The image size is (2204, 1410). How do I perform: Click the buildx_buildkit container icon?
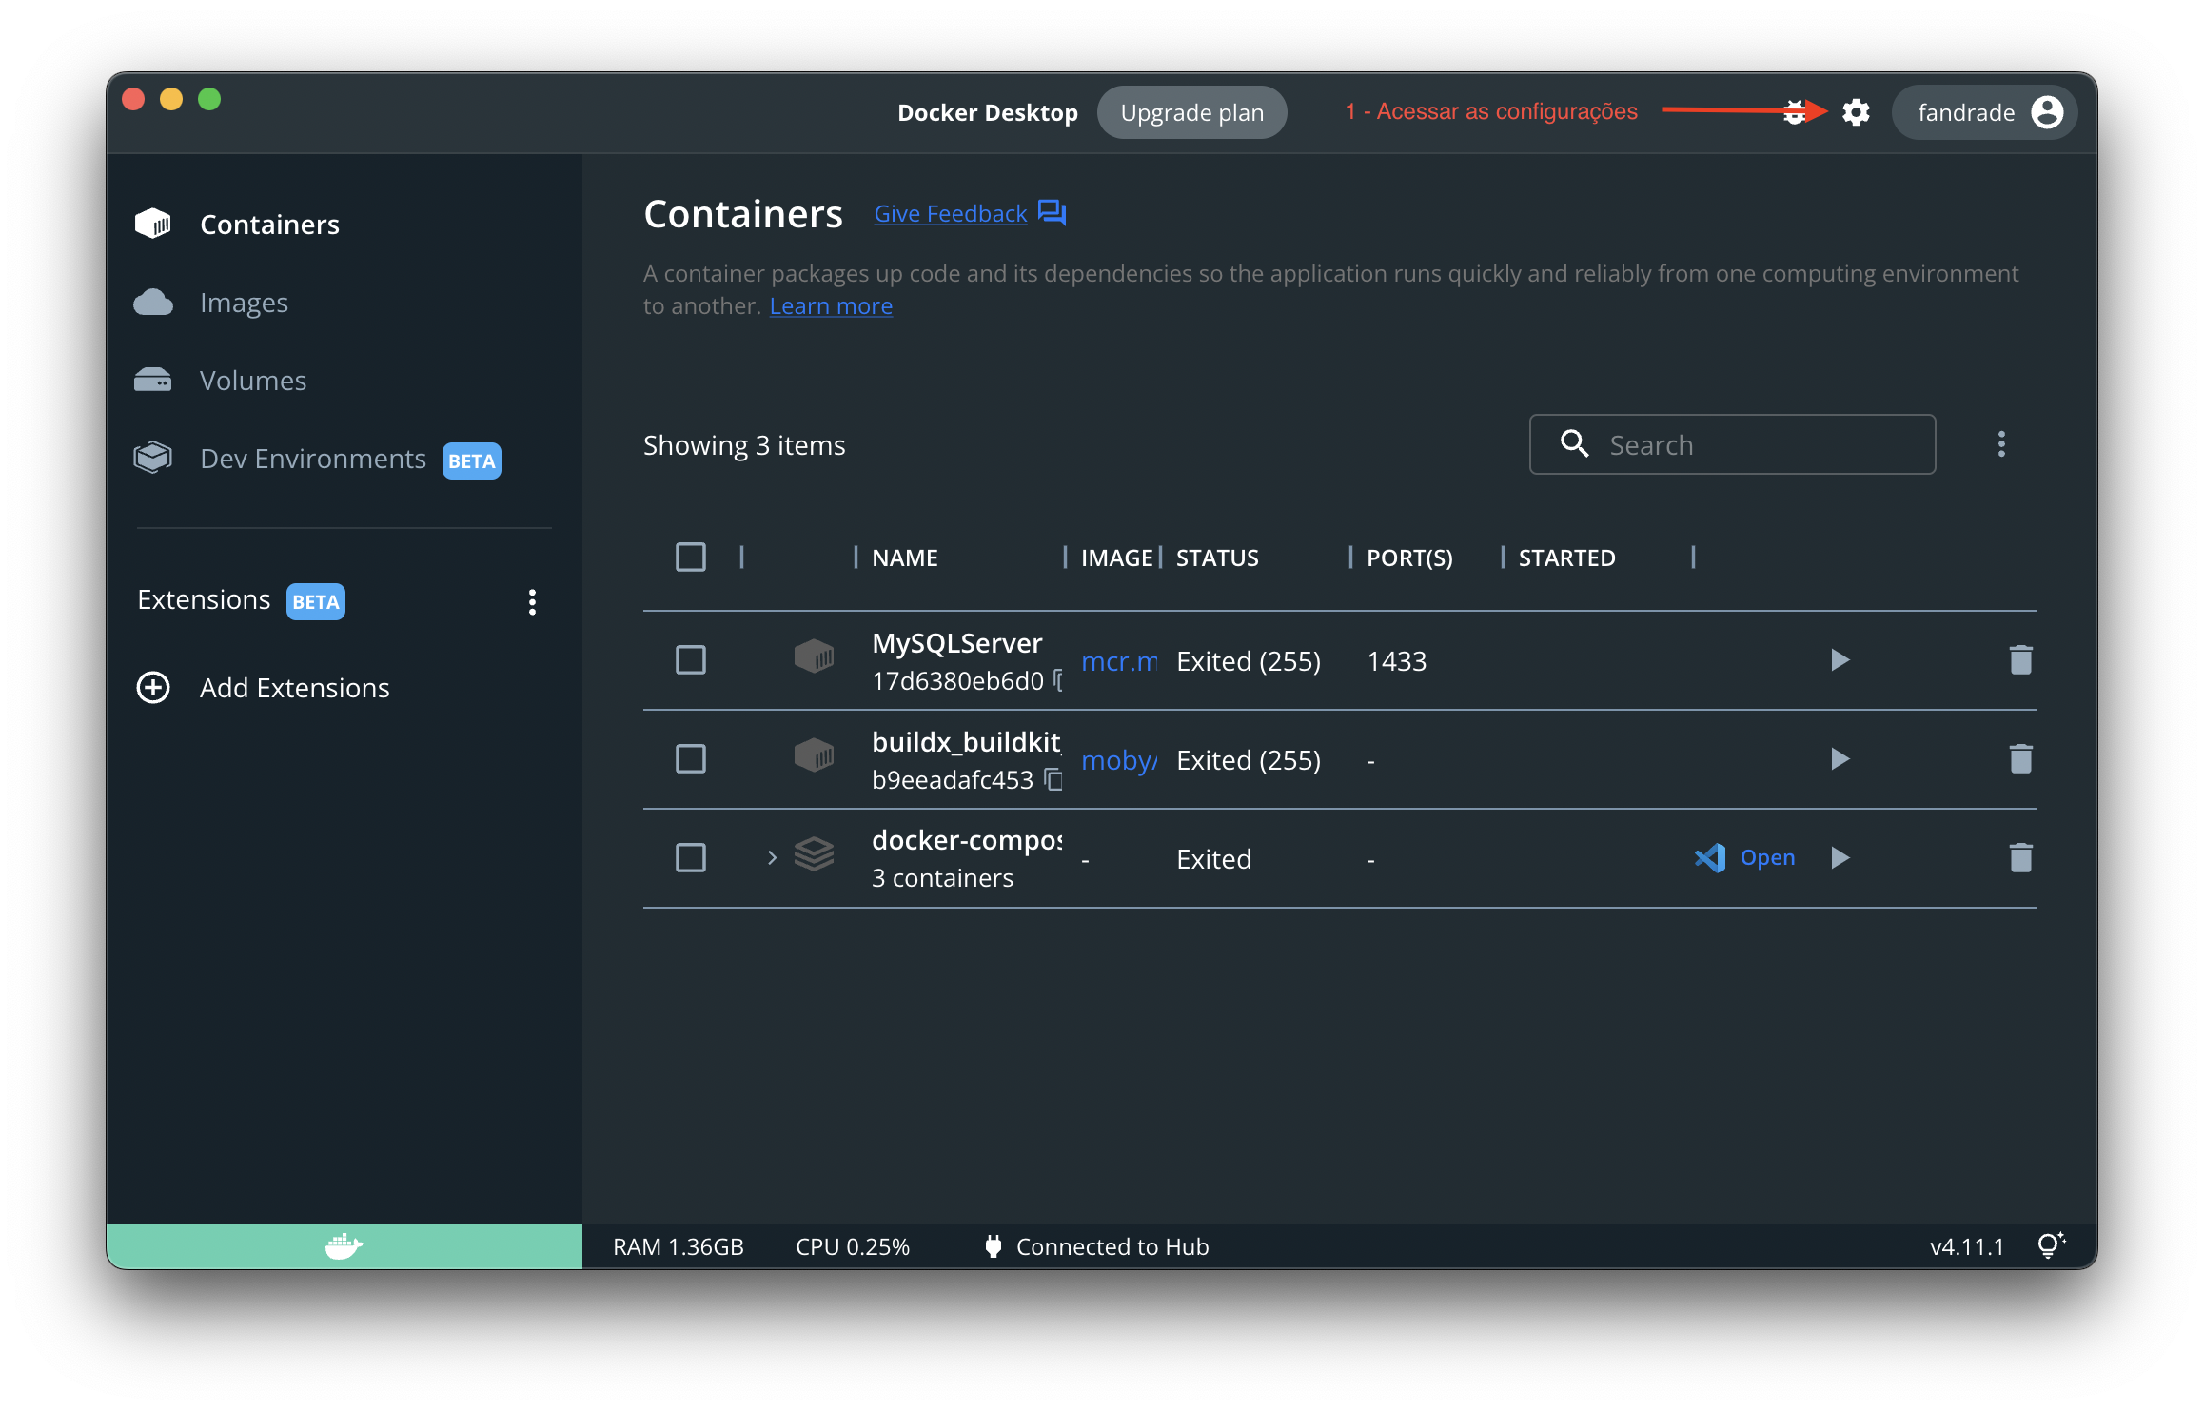[814, 755]
